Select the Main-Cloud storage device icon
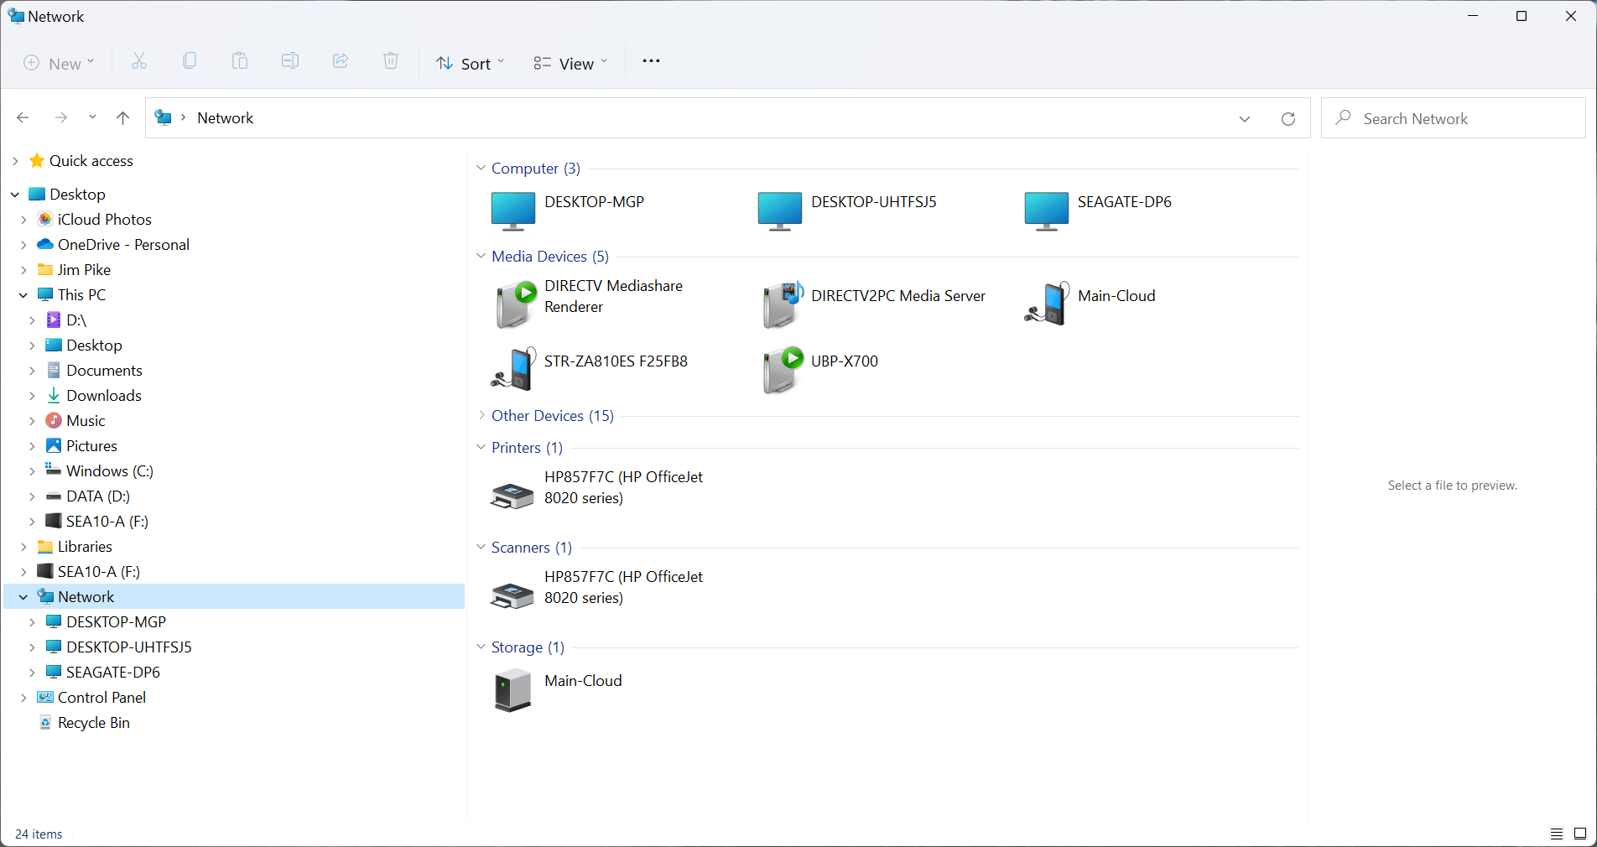The width and height of the screenshot is (1597, 847). pos(512,689)
